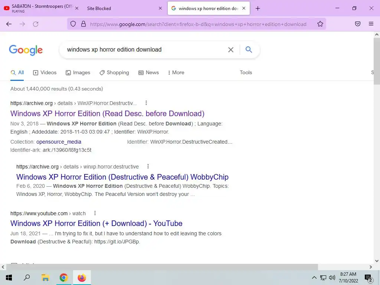
Task: Open options dots for youtube.com result
Action: 95,213
